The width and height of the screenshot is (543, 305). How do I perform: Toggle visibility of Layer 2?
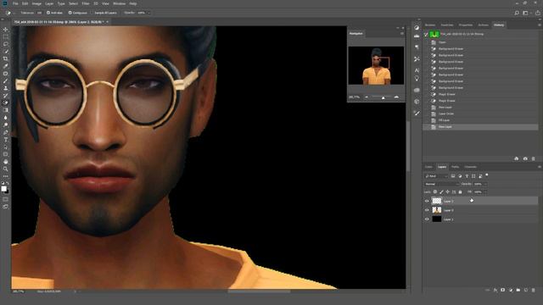click(427, 201)
